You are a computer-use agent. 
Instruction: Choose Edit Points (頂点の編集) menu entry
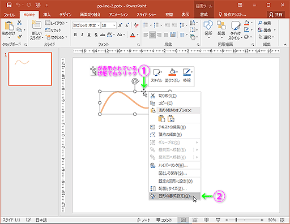click(x=174, y=135)
